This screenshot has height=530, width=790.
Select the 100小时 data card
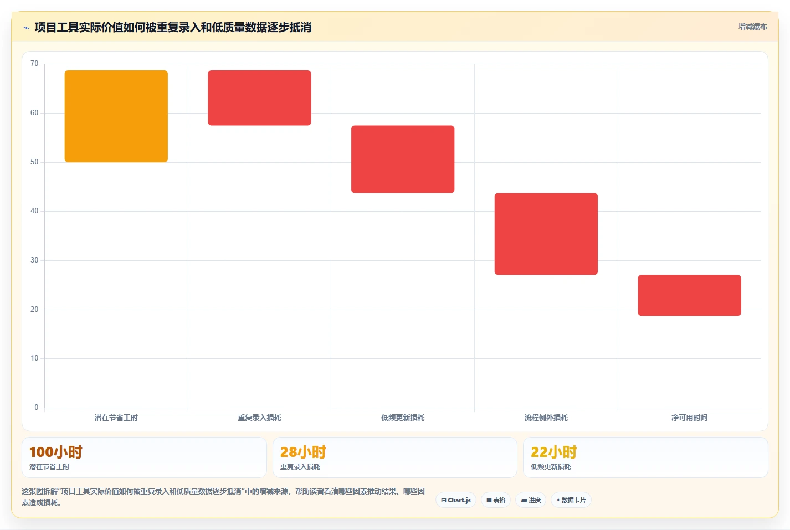tap(144, 457)
